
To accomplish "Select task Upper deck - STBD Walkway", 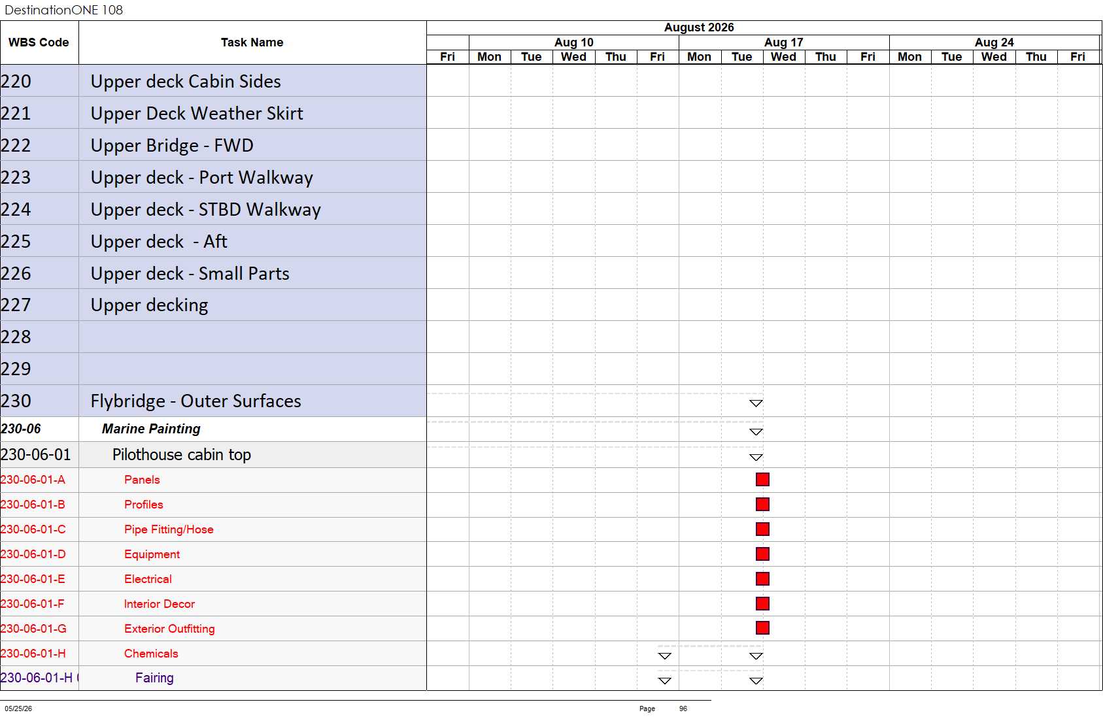I will click(206, 209).
